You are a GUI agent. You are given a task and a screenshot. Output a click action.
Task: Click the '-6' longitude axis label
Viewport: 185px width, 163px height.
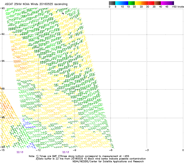click(x=111, y=150)
